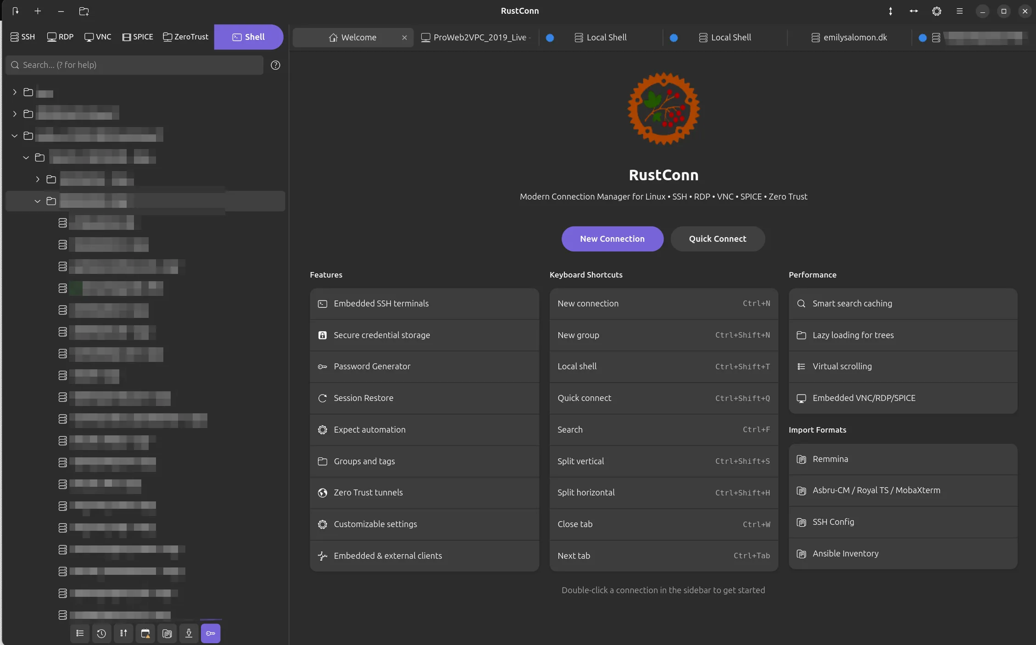
Task: Open the hamburger main menu
Action: coord(959,11)
